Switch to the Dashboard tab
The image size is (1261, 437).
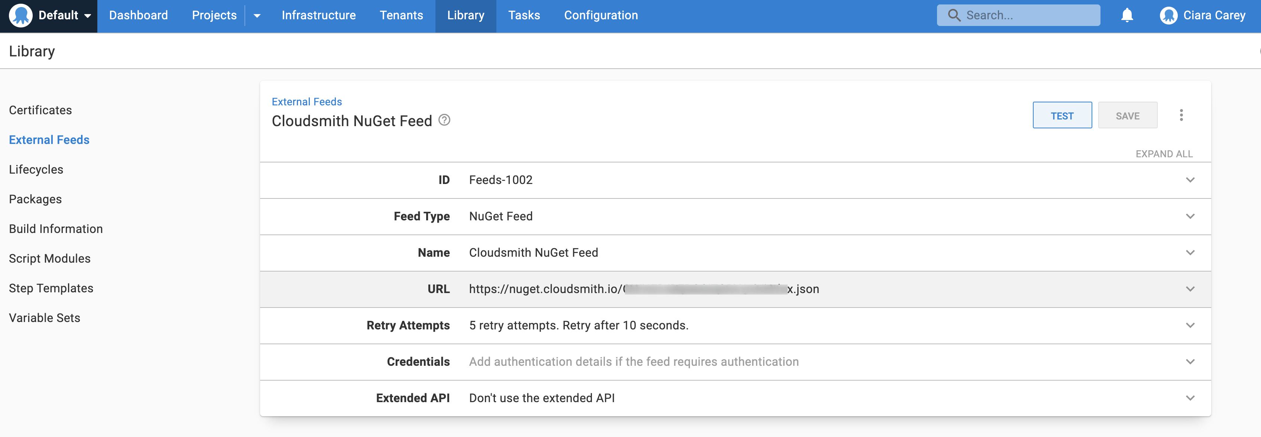(139, 15)
